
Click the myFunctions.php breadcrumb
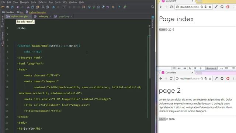36,12
